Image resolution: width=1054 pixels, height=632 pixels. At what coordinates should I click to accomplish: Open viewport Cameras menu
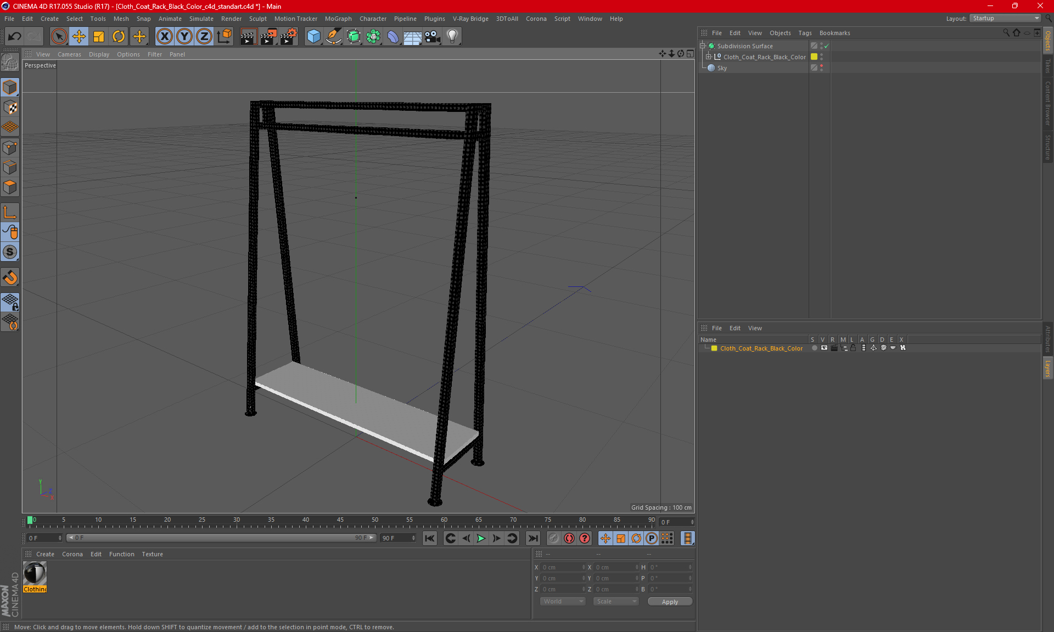click(69, 54)
